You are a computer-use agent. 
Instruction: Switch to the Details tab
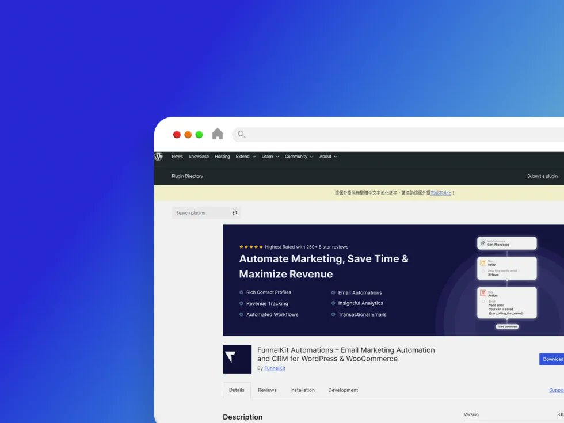click(237, 390)
